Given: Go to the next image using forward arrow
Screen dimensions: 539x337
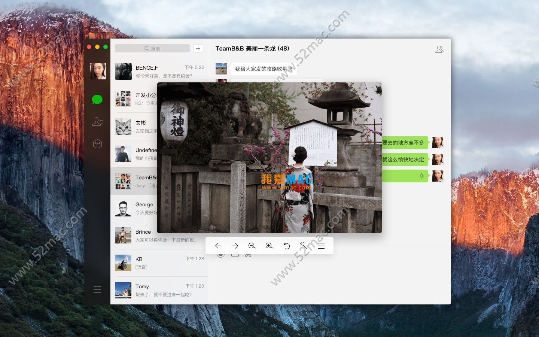Looking at the screenshot, I should (x=235, y=246).
